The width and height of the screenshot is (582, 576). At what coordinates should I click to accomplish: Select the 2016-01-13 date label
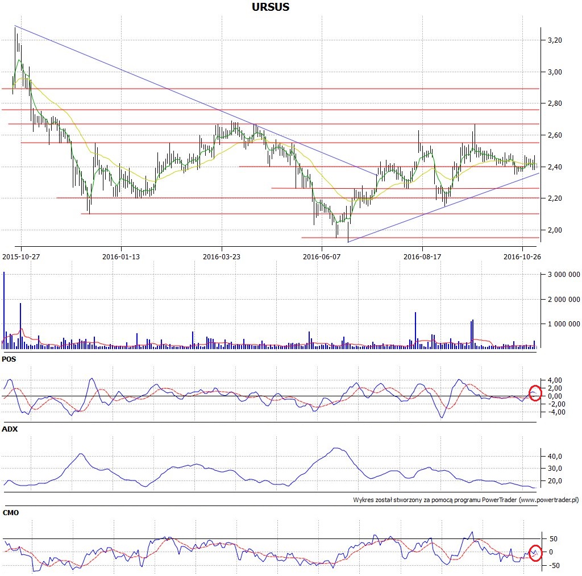click(x=121, y=256)
